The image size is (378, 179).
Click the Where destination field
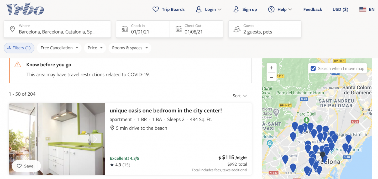coord(57,29)
